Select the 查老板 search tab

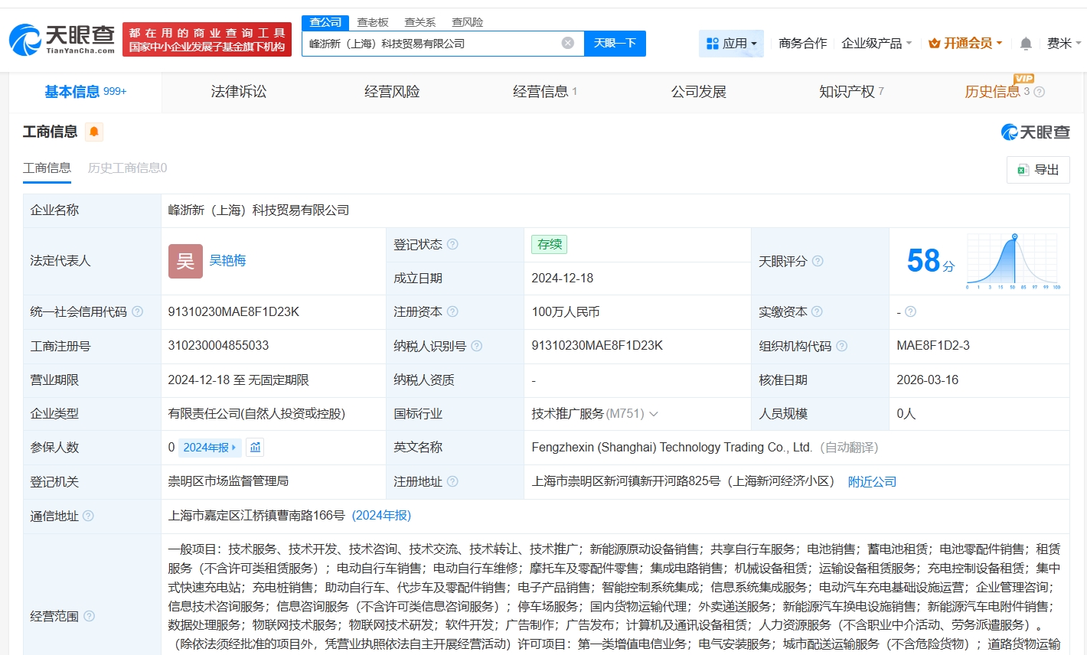373,22
